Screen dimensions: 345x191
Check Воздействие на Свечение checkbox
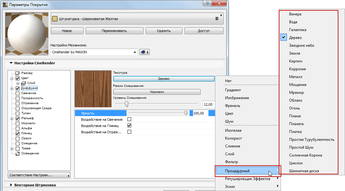129,119
